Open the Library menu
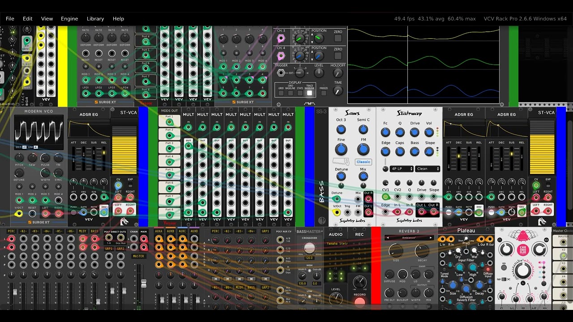 [x=95, y=19]
